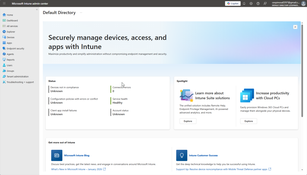This screenshot has width=307, height=175.
Task: Open the feedback icon in header
Action: click(265, 4)
